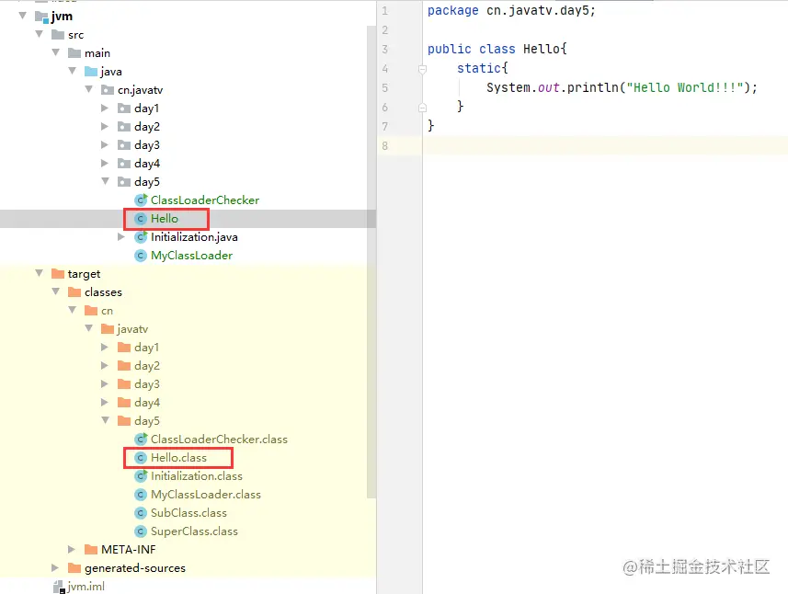Click the ClassLoaderChecker class icon in src
This screenshot has width=788, height=594.
pyautogui.click(x=142, y=200)
